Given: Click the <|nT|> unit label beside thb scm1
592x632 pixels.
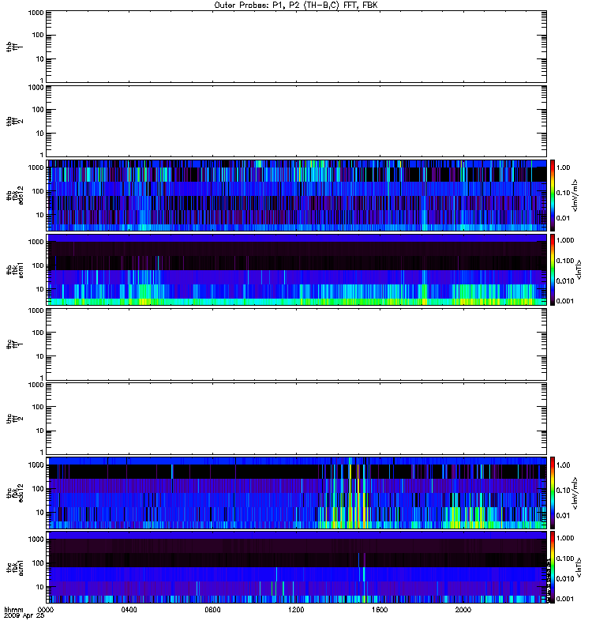Looking at the screenshot, I should click(x=579, y=269).
